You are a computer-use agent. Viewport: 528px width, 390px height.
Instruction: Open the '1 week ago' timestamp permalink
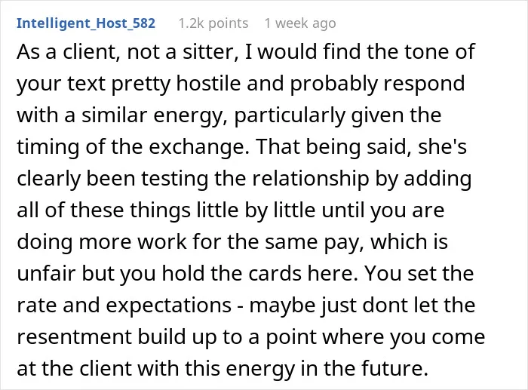pyautogui.click(x=300, y=23)
